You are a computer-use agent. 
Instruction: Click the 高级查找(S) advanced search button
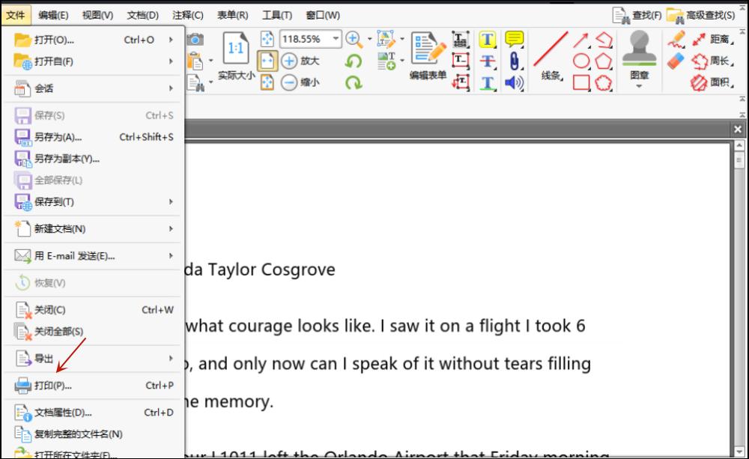tap(701, 15)
